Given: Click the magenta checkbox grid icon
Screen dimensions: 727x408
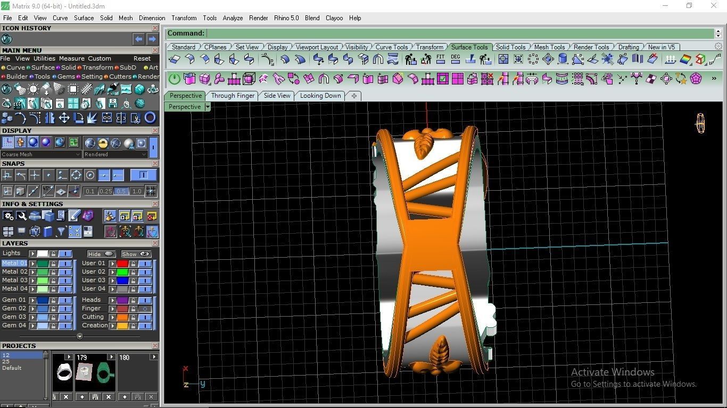Looking at the screenshot, I should [x=443, y=79].
